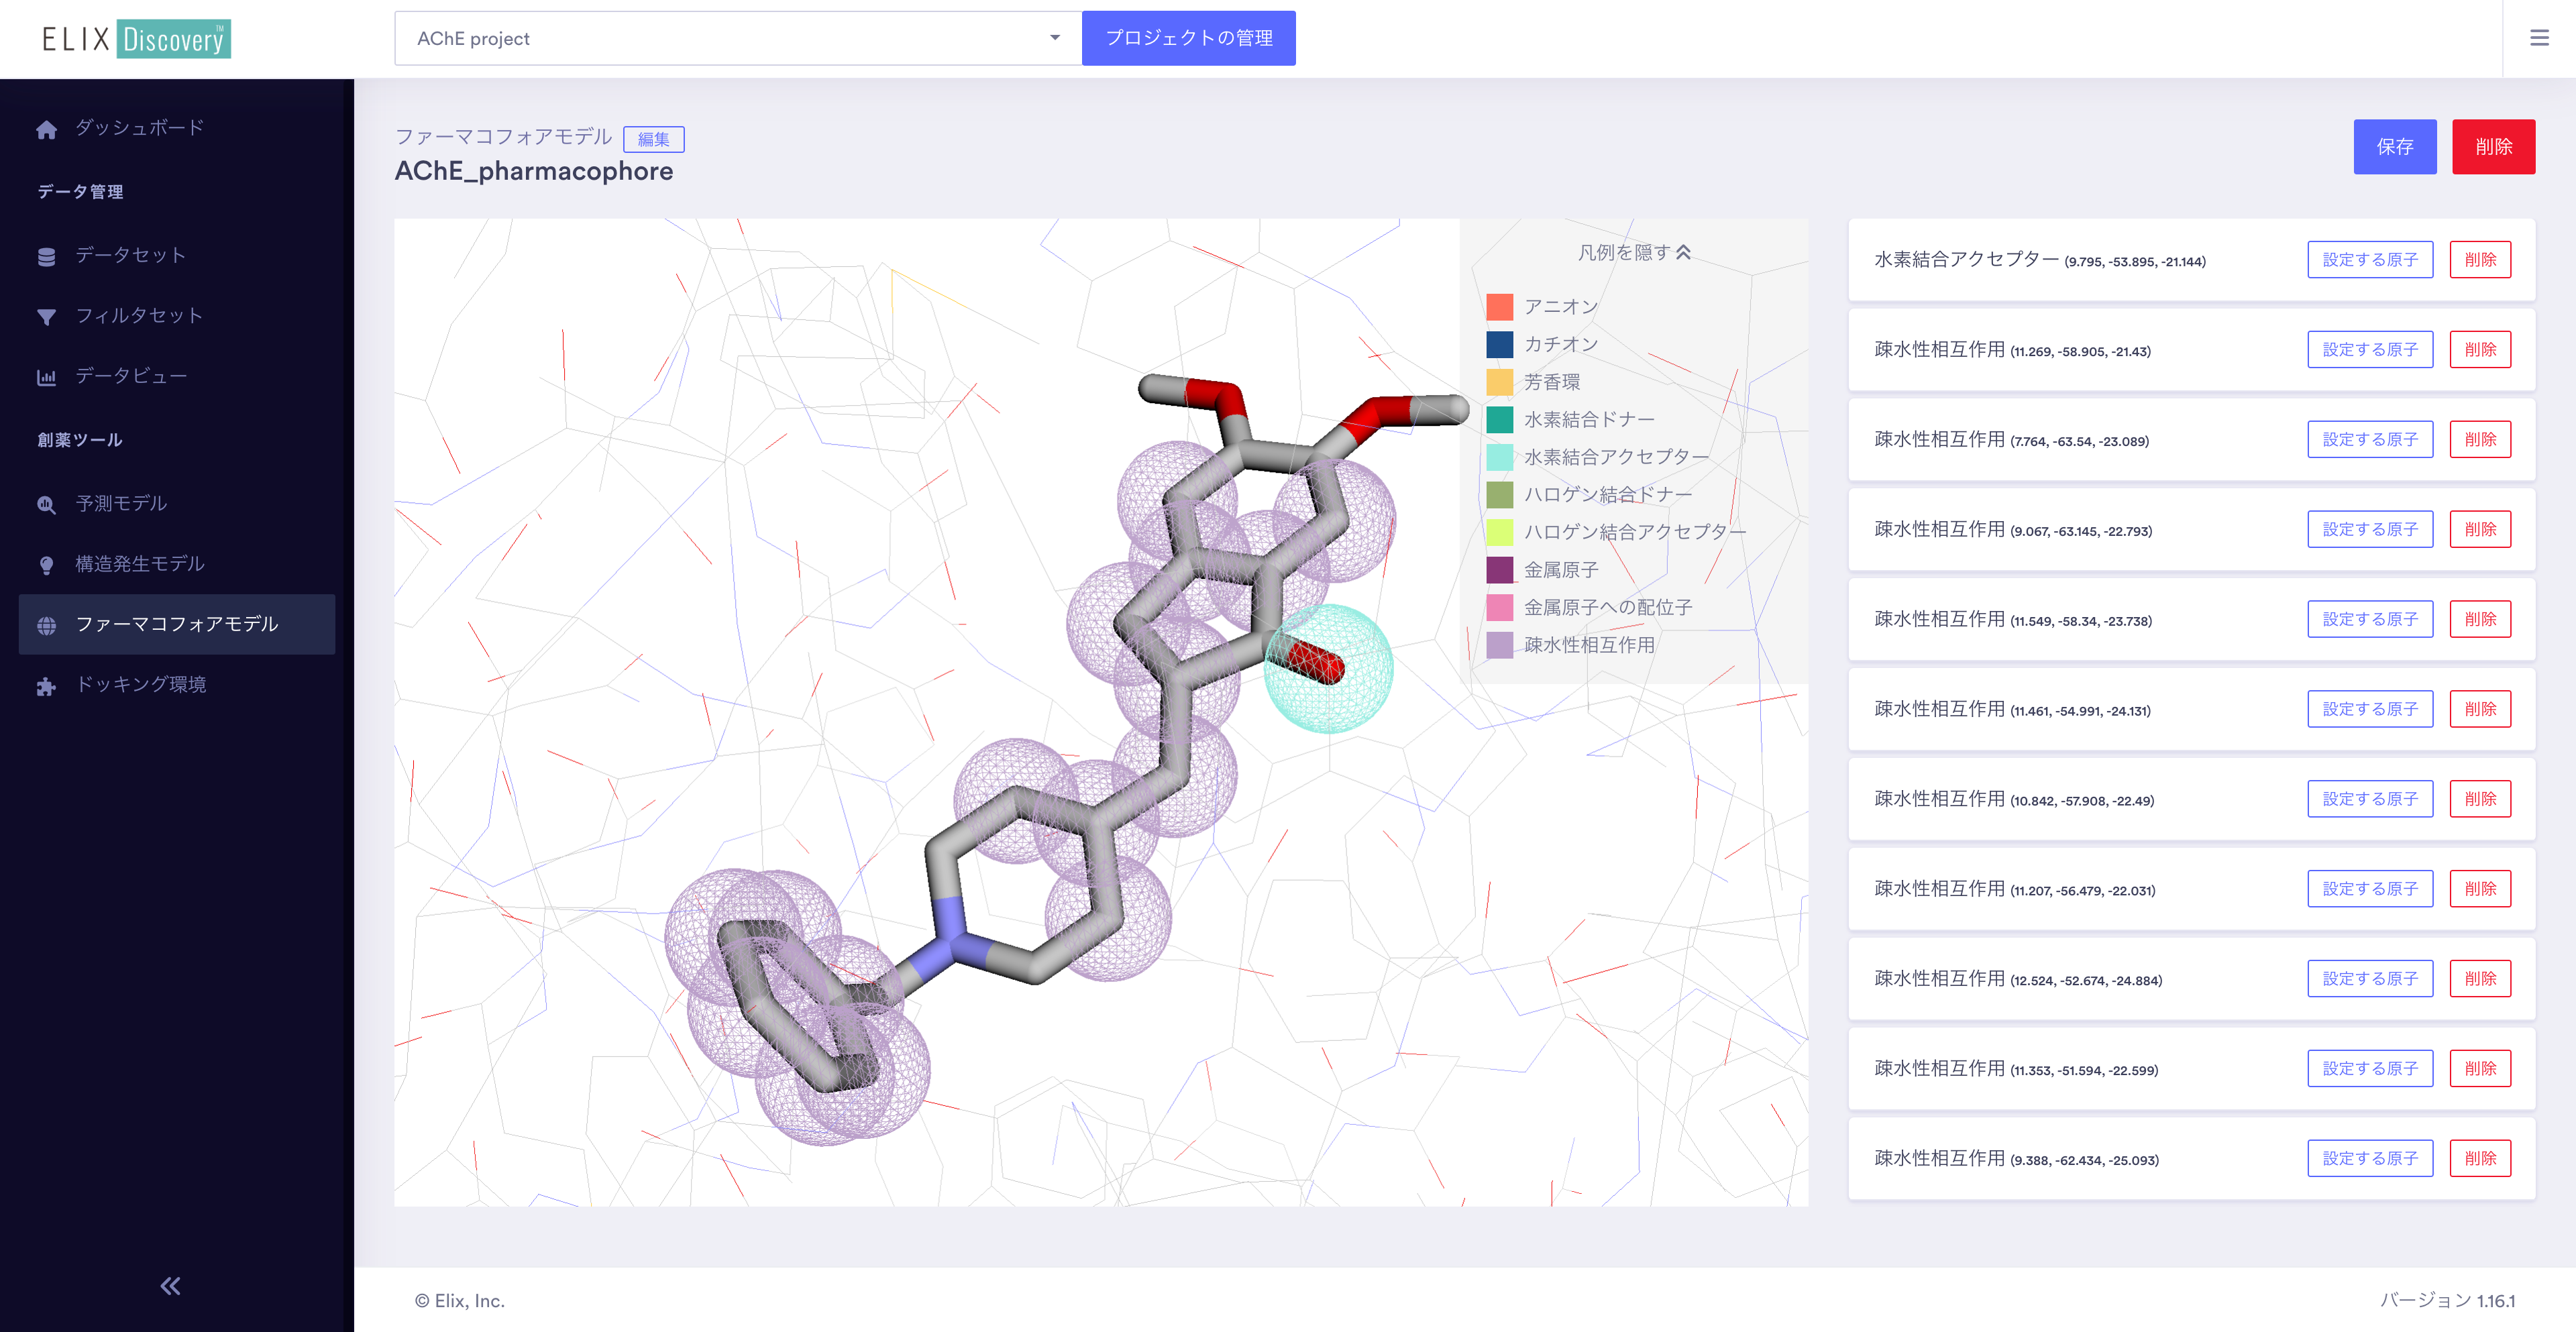Click 設定する原子 for the 水素結合アクセプター entry
The height and width of the screenshot is (1332, 2576).
(2369, 259)
